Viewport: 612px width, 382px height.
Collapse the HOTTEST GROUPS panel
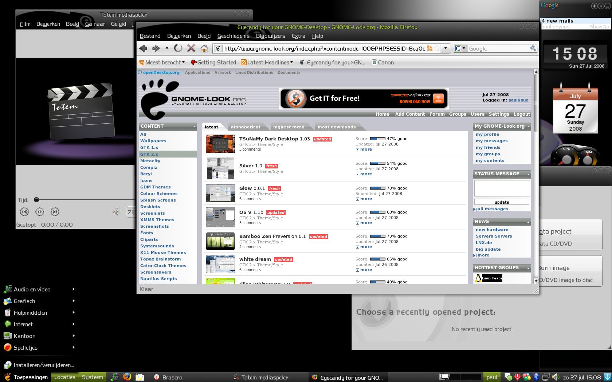pyautogui.click(x=528, y=268)
